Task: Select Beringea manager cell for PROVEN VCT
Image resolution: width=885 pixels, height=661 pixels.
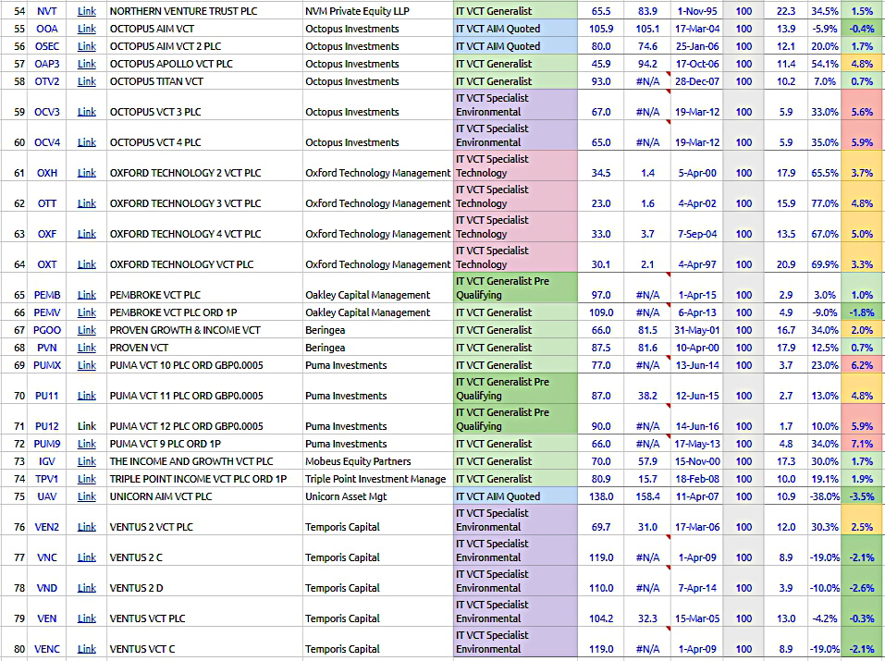Action: click(377, 348)
